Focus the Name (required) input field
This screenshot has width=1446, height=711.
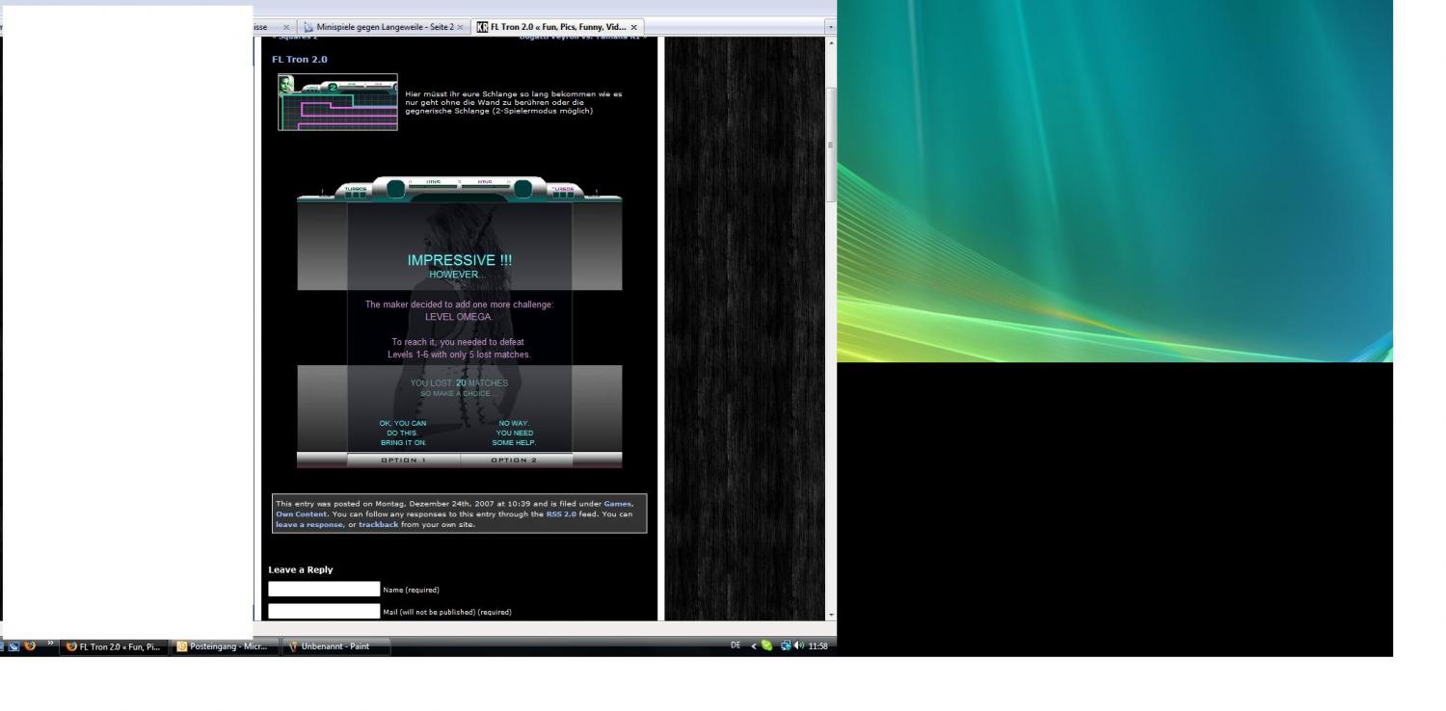(x=324, y=590)
